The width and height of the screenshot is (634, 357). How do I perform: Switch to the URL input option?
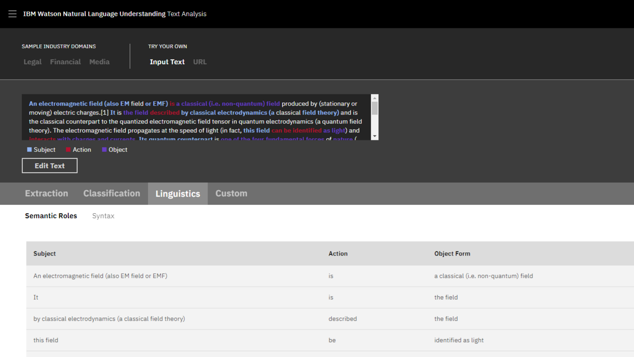pyautogui.click(x=200, y=62)
